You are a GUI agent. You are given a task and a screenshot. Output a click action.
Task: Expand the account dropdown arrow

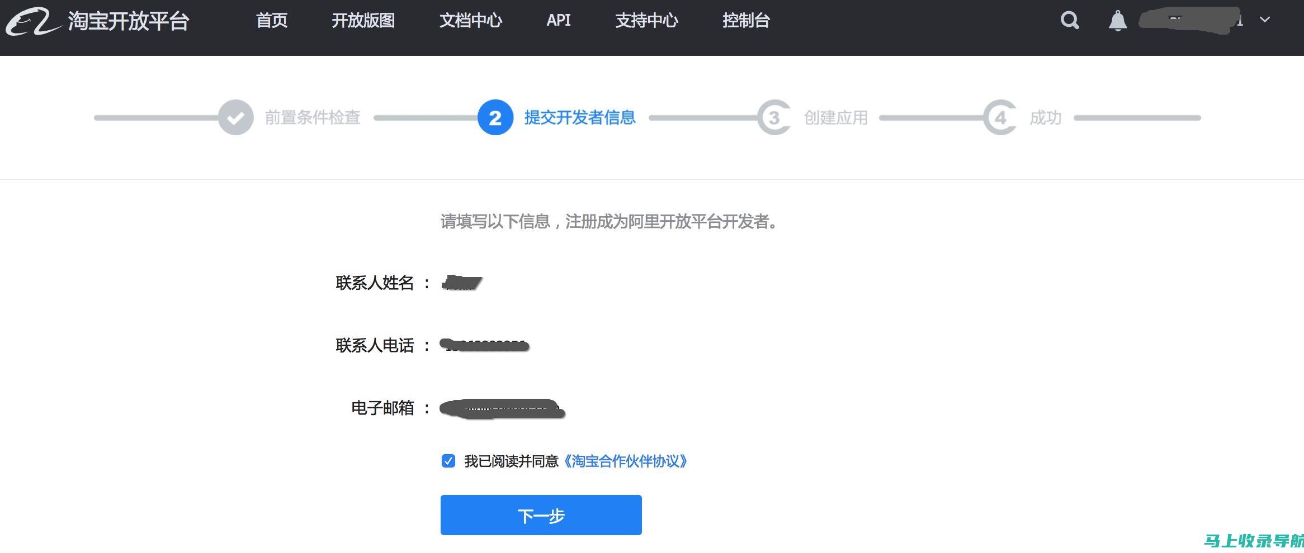pyautogui.click(x=1265, y=20)
